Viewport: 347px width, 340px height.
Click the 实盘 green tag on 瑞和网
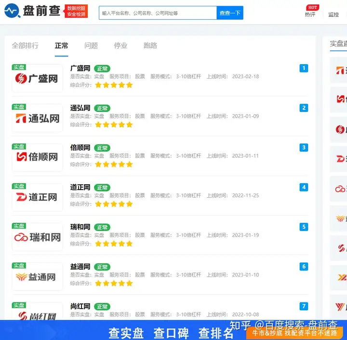coord(19,226)
